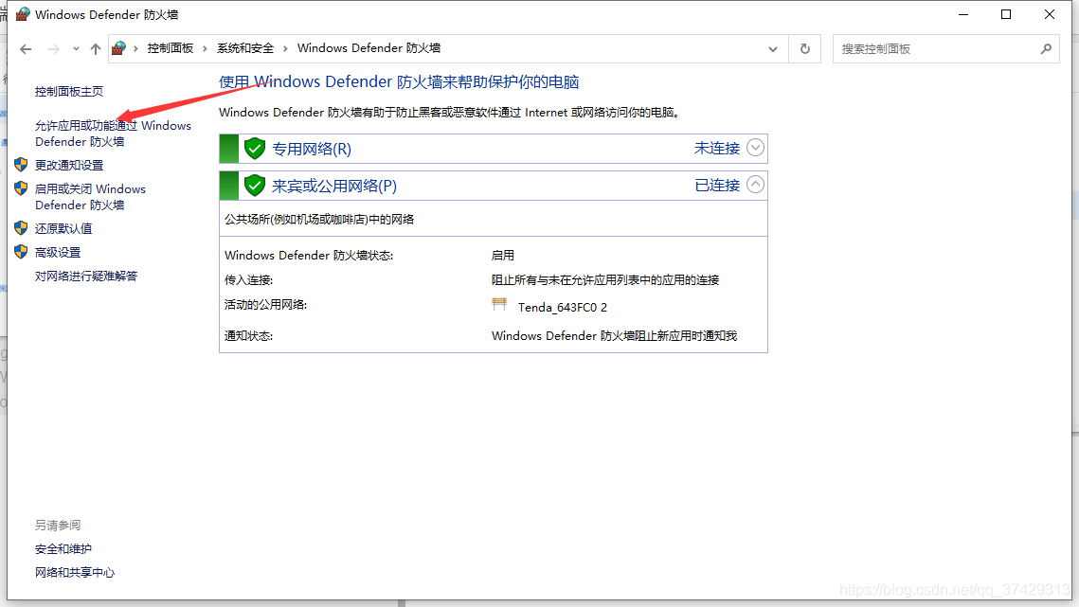Click the firewall icon in title bar

pos(23,14)
